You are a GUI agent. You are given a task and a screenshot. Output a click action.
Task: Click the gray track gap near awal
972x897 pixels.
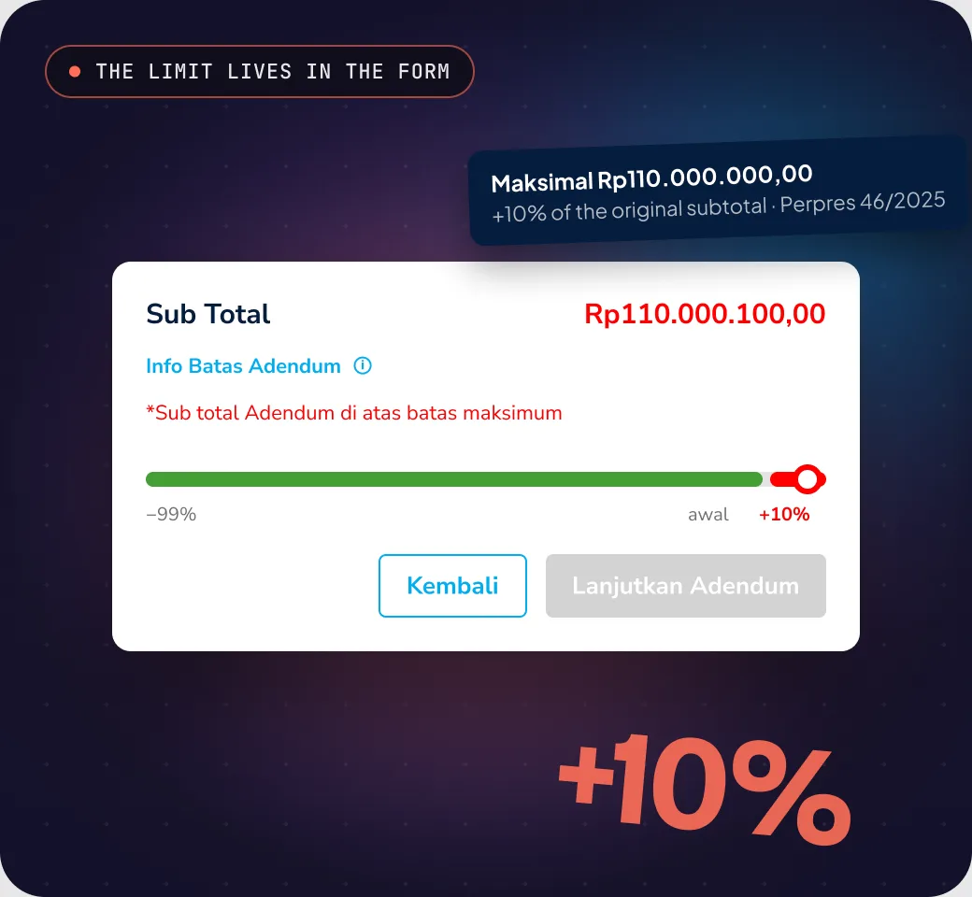click(766, 479)
